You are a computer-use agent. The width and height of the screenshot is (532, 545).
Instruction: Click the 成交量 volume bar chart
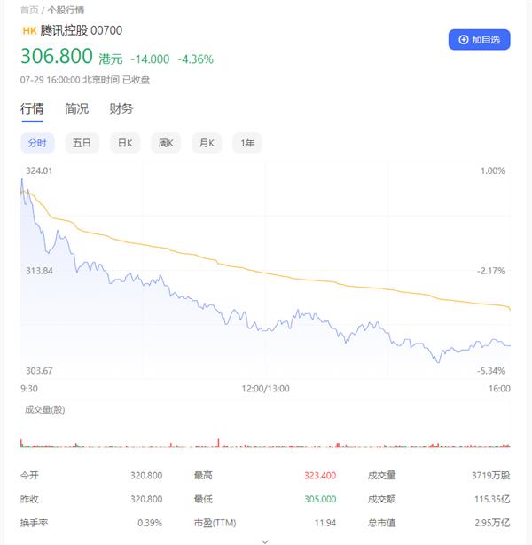264,441
